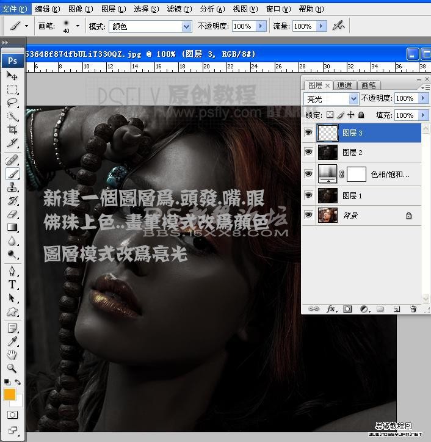Open the layers panel options menu
Screen dimensions: 431x442
click(x=426, y=88)
